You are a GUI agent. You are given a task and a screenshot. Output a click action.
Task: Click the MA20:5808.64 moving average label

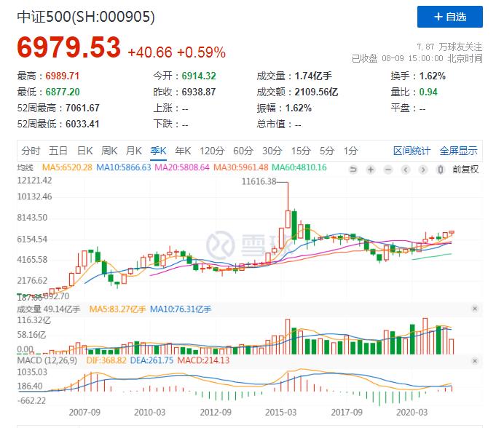pyautogui.click(x=182, y=167)
